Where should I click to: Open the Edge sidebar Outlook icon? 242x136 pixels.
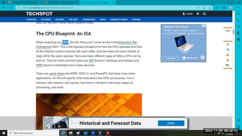click(x=239, y=39)
